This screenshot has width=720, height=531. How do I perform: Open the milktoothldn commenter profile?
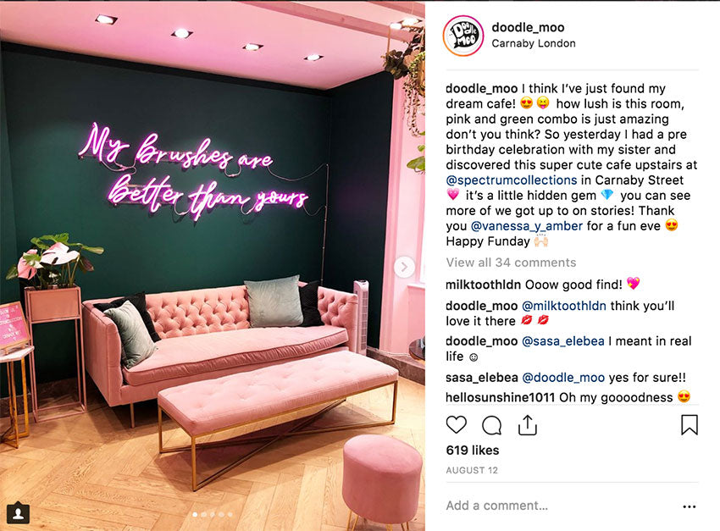pos(483,285)
